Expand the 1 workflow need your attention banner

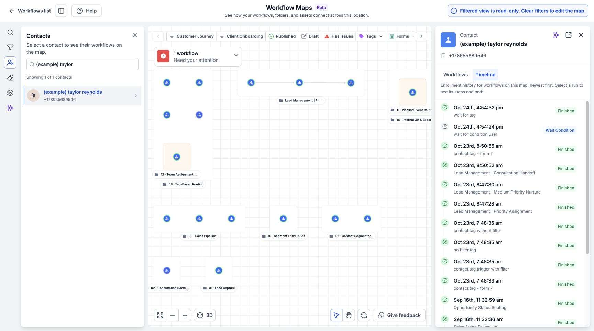click(198, 57)
